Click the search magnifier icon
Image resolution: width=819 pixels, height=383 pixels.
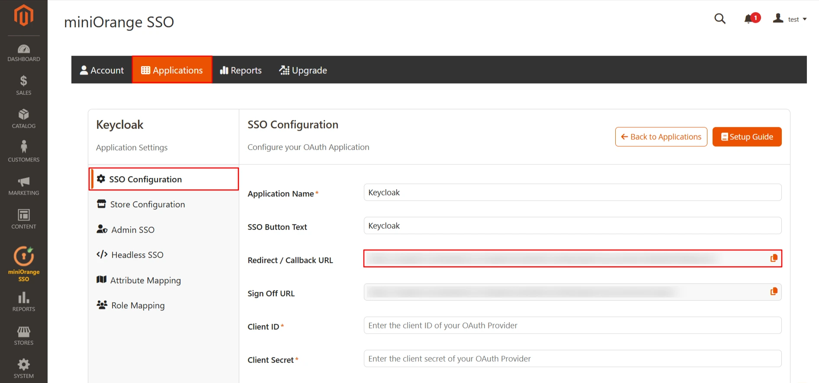coord(719,19)
